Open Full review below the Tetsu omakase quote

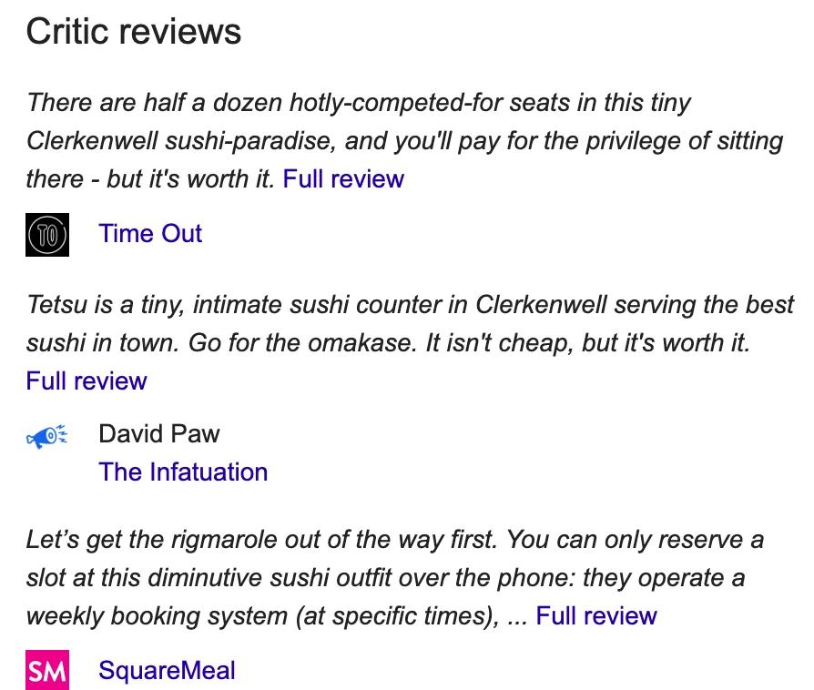point(86,381)
